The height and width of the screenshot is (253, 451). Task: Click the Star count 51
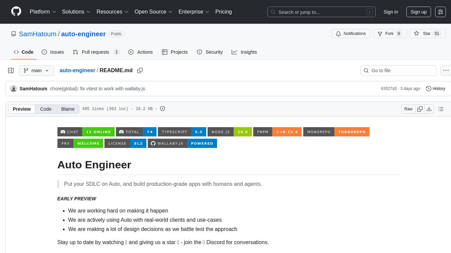coord(437,34)
